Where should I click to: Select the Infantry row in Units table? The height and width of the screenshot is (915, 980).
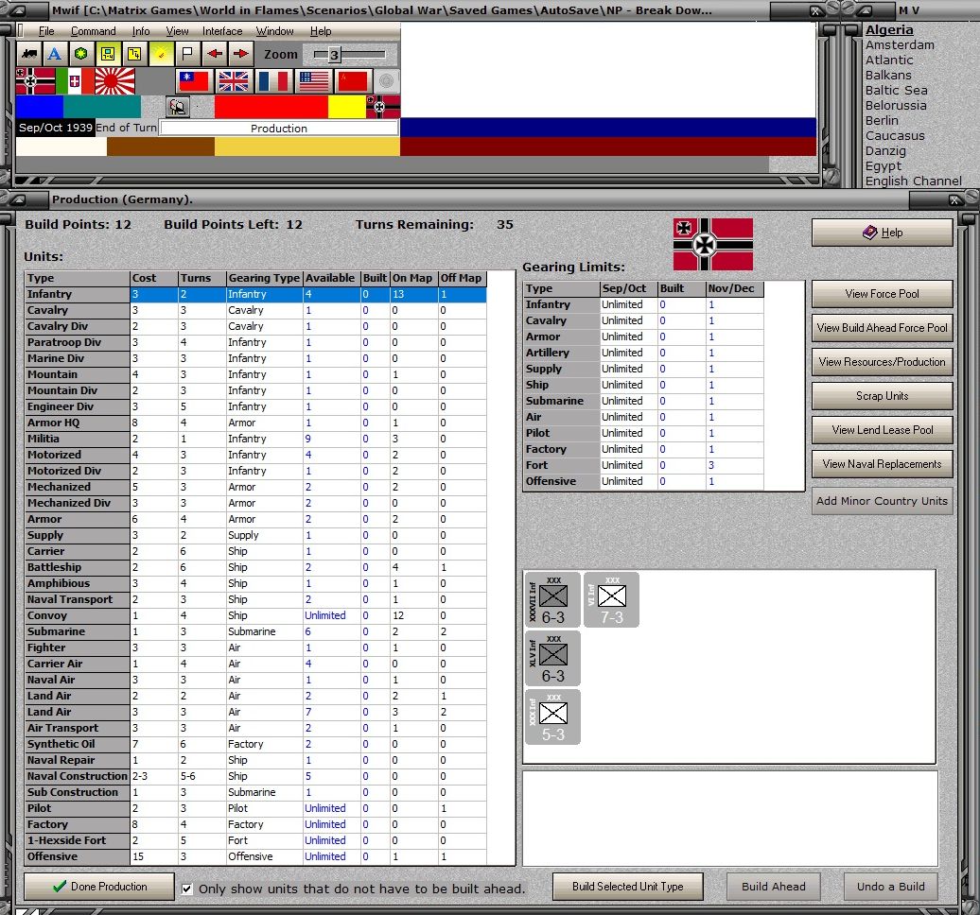tap(255, 294)
